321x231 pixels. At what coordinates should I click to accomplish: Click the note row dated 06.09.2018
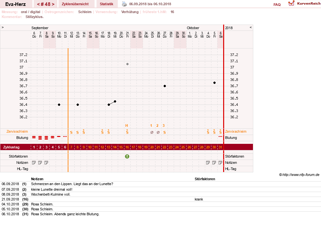pyautogui.click(x=160, y=184)
